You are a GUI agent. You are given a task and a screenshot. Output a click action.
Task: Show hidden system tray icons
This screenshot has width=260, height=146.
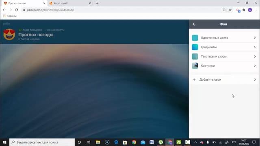196,142
